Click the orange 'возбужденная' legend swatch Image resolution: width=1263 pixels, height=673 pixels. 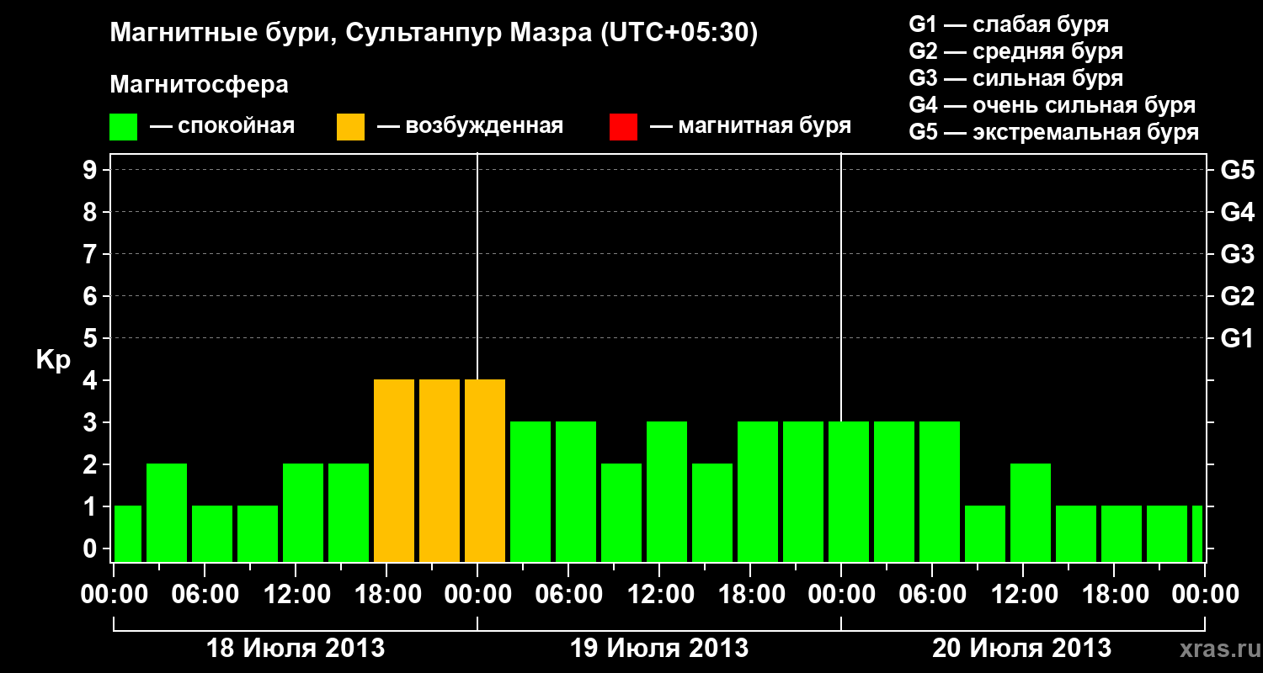(x=350, y=127)
